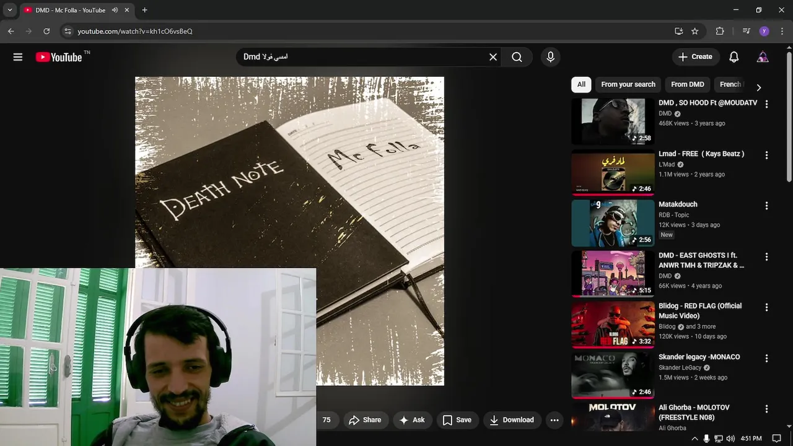Save the video to a playlist

tap(457, 420)
